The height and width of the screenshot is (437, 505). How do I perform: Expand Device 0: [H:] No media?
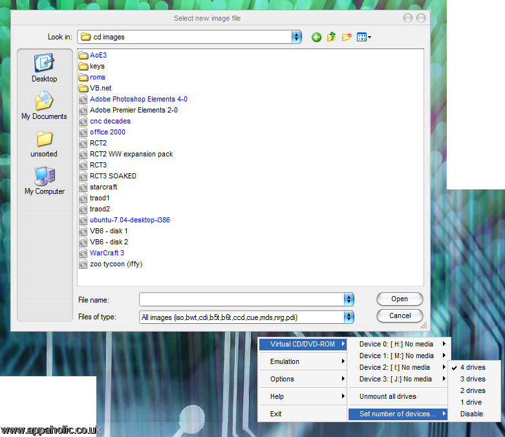click(x=398, y=344)
